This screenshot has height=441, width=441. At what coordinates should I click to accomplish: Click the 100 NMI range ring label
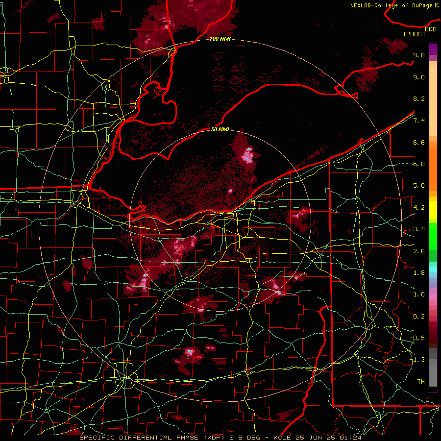coord(220,39)
